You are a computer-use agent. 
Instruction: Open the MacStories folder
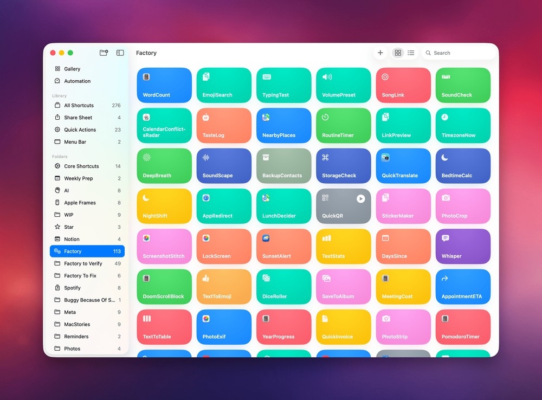87,324
